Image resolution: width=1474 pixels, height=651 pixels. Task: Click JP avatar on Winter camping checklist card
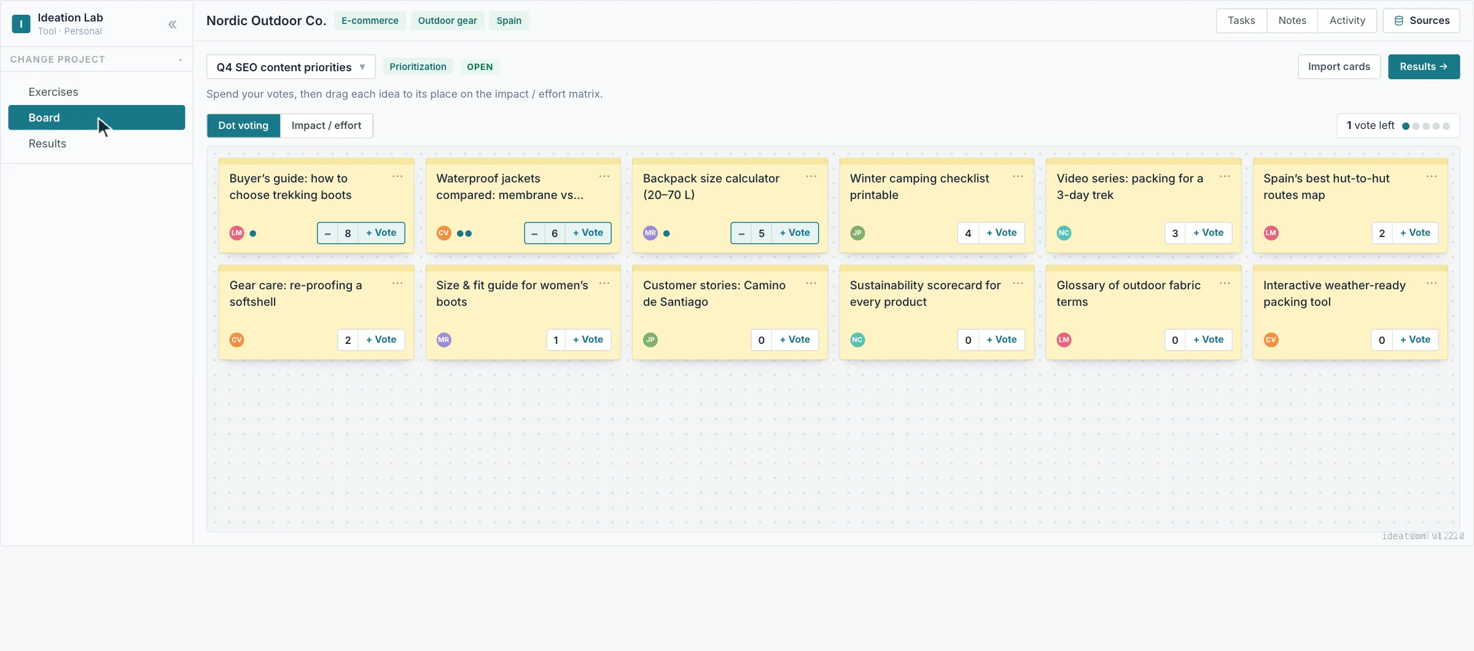click(x=857, y=233)
